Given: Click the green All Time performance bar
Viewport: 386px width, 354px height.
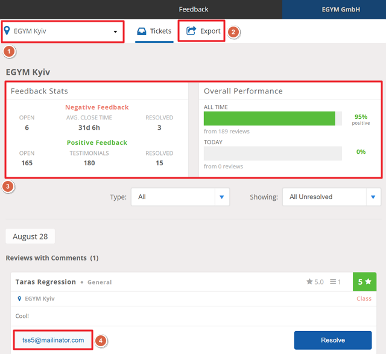Looking at the screenshot, I should (269, 118).
